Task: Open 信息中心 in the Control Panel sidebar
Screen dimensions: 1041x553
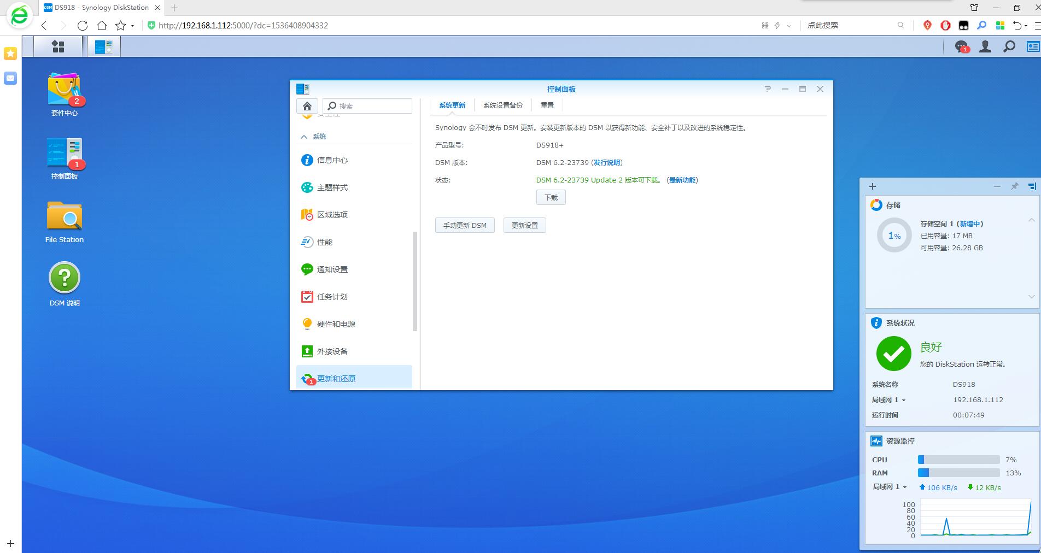Action: coord(332,160)
